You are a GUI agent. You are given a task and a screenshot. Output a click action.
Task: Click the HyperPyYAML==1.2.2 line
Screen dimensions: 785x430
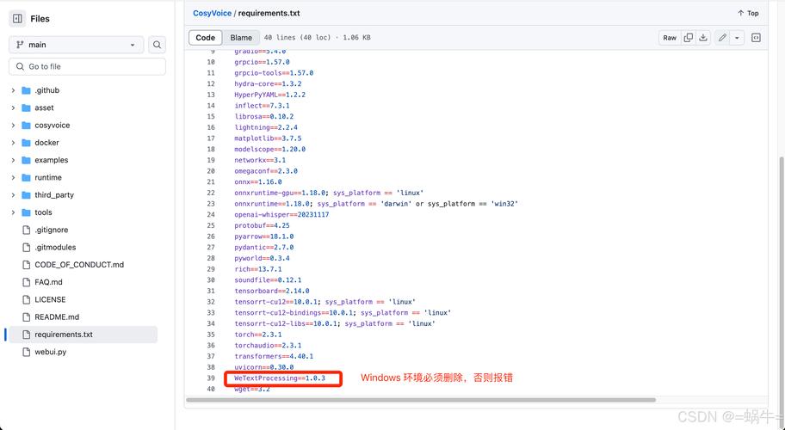[270, 95]
